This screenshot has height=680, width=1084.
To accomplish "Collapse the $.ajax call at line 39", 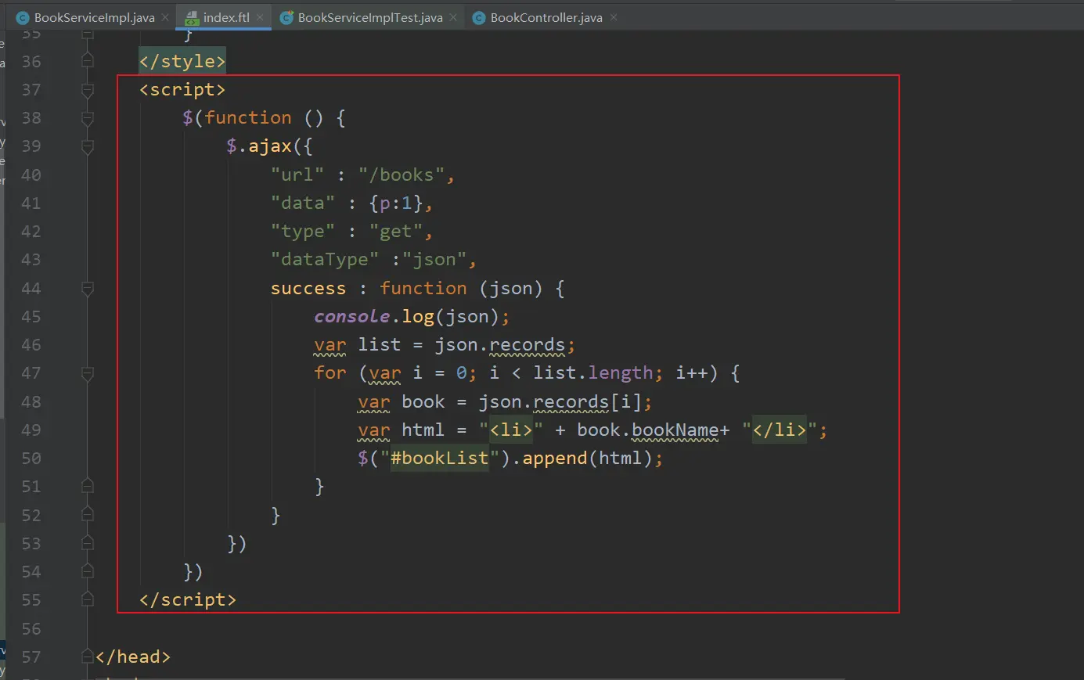I will (88, 146).
